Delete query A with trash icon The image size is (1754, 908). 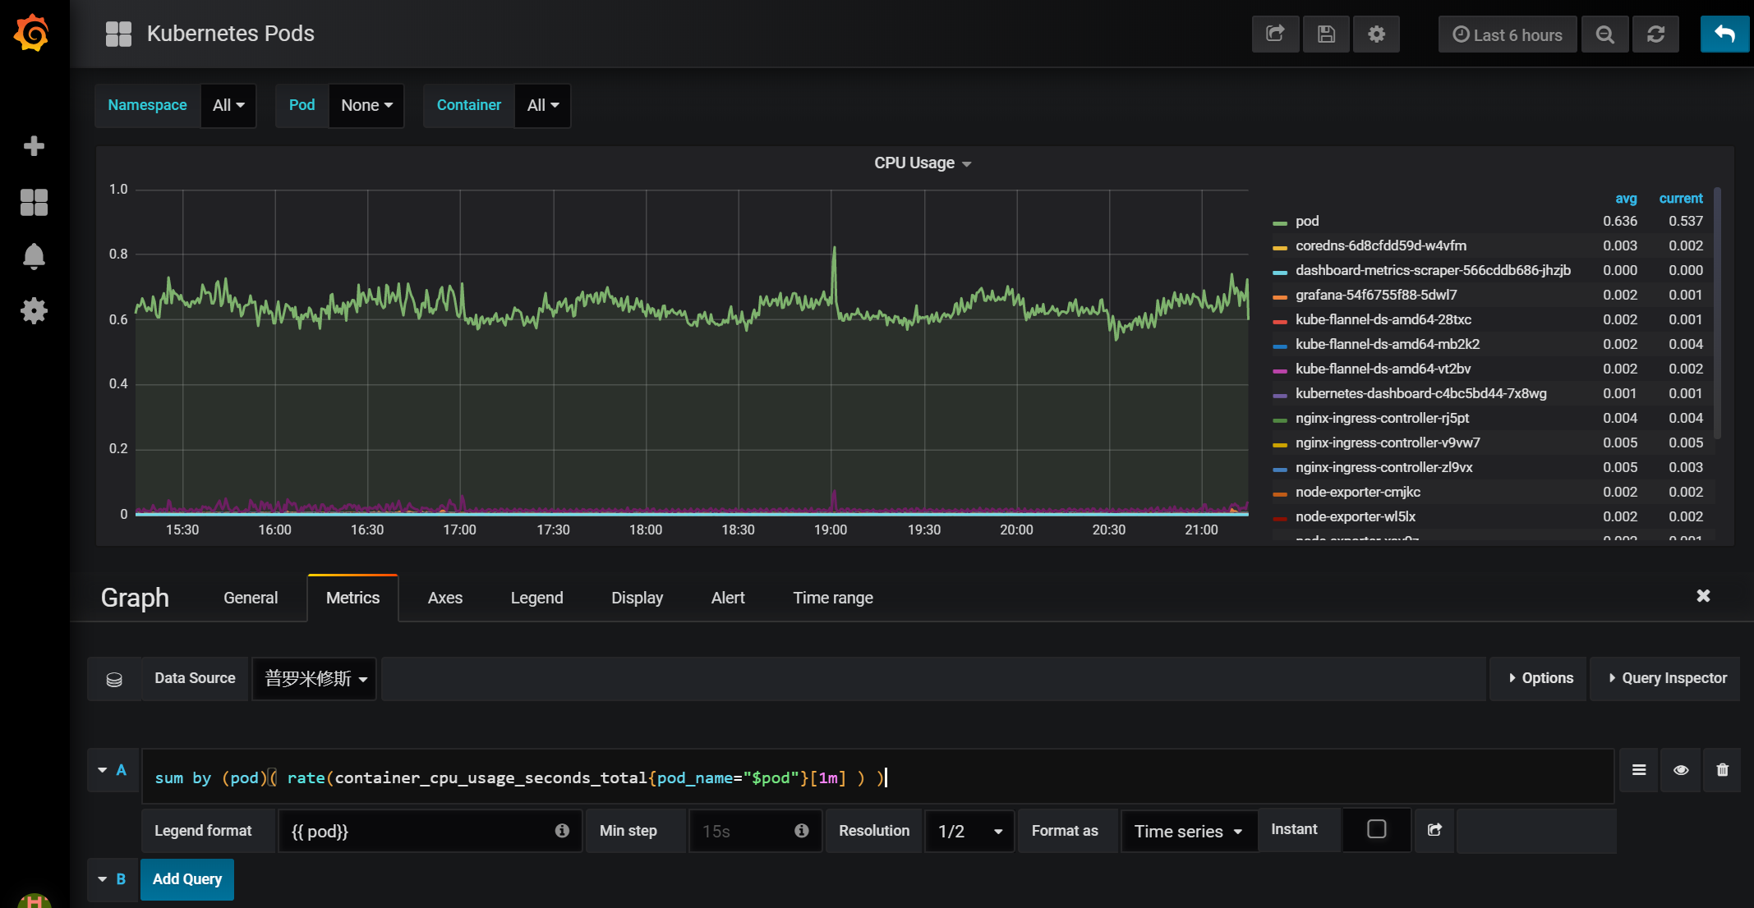(x=1722, y=769)
